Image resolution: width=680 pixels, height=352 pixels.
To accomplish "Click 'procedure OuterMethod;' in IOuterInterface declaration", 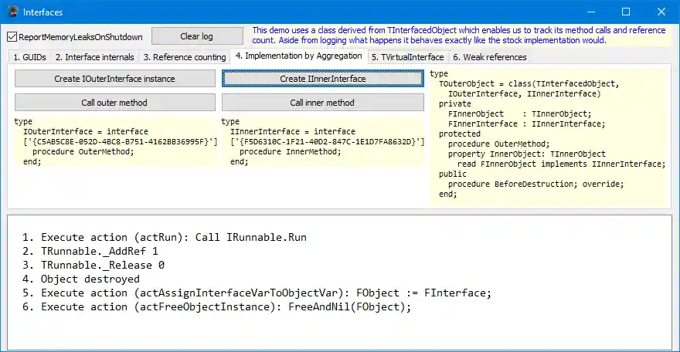I will pyautogui.click(x=83, y=151).
